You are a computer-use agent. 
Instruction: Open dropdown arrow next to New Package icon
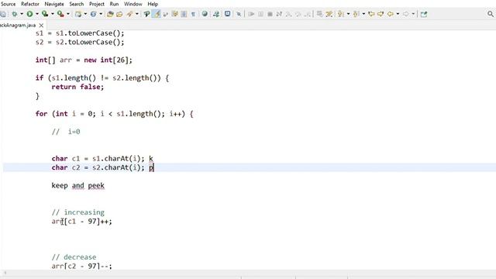(85, 14)
